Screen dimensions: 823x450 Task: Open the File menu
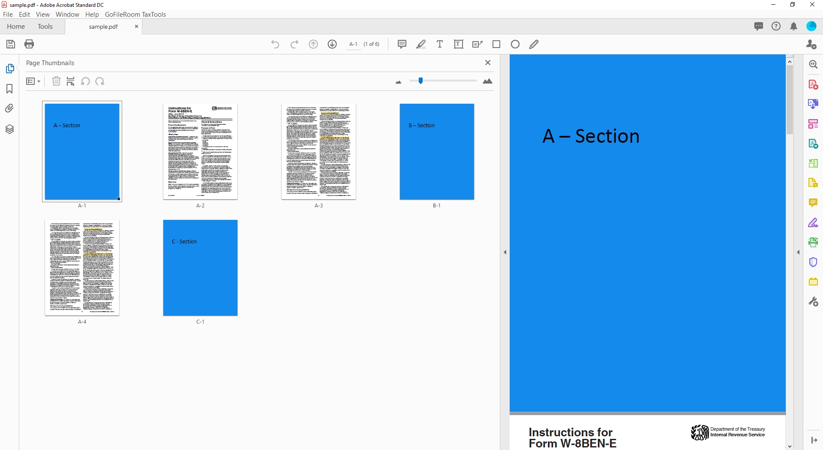(8, 14)
